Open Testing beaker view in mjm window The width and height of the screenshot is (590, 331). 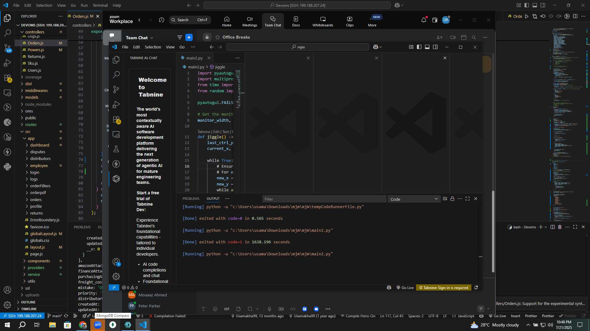(116, 149)
